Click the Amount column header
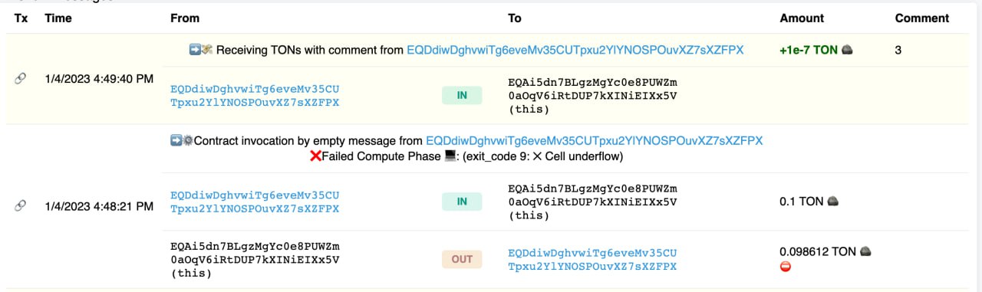Image resolution: width=982 pixels, height=292 pixels. (x=802, y=18)
